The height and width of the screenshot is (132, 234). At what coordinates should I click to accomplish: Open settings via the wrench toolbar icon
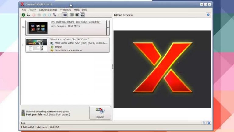coord(55,15)
